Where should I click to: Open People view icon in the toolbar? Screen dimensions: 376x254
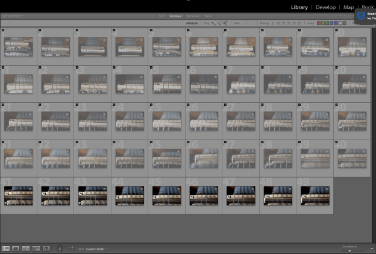click(46, 248)
